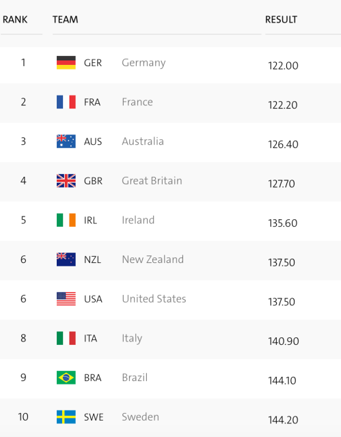The height and width of the screenshot is (437, 341).
Task: Select the NZL country code
Action: (x=92, y=259)
